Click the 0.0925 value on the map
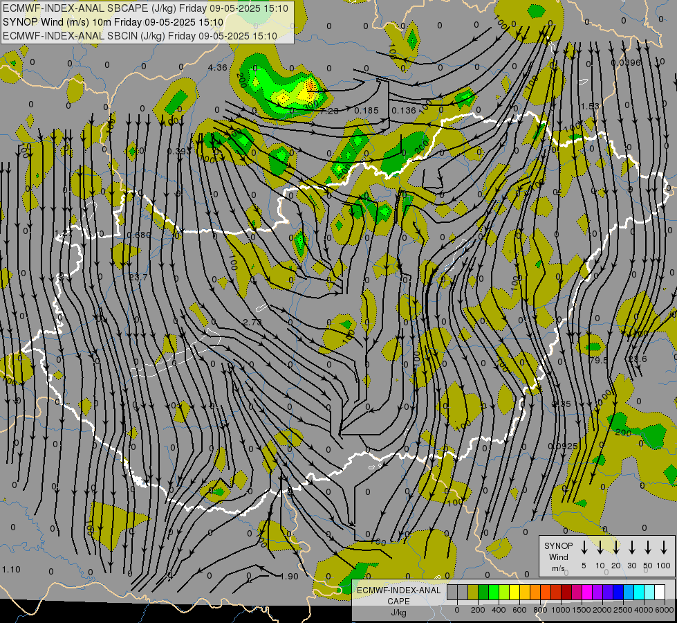Screen dimensions: 677x623 [563, 446]
